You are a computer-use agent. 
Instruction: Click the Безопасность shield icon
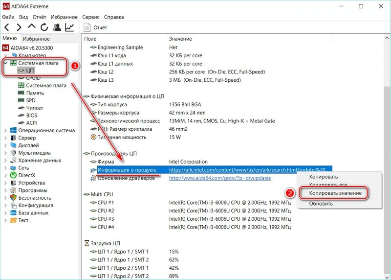(13, 198)
